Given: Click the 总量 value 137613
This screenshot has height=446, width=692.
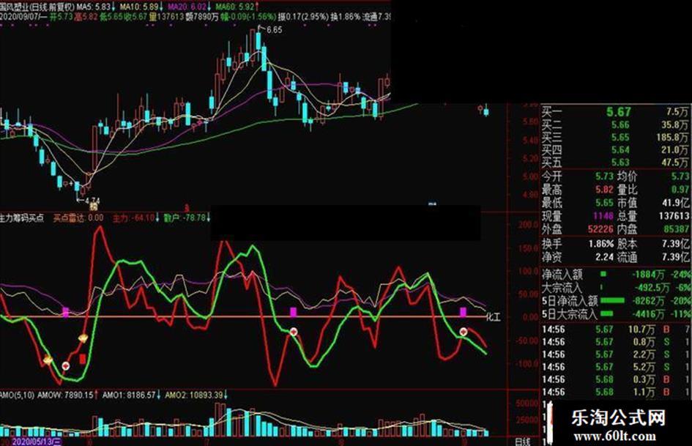Looking at the screenshot, I should 674,216.
